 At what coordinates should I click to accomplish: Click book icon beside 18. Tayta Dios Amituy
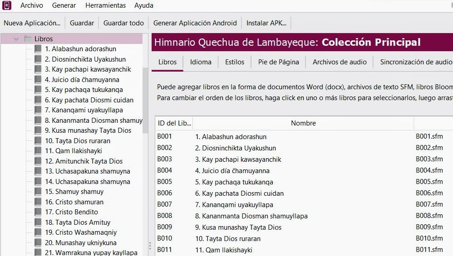coord(38,222)
